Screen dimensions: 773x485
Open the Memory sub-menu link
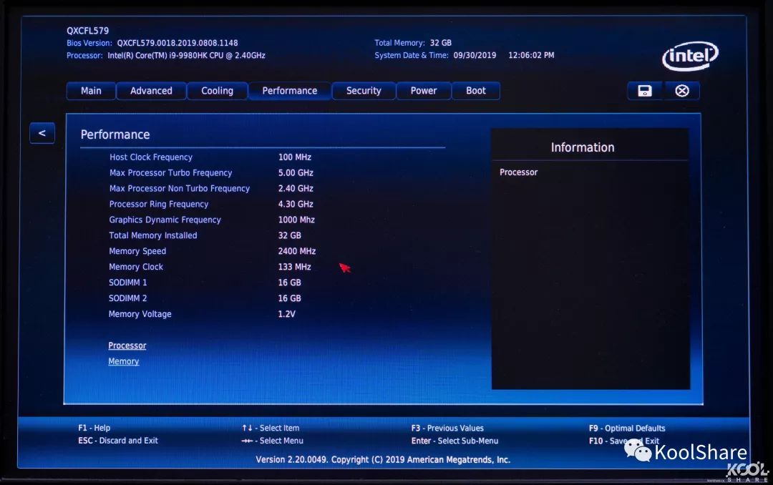124,361
